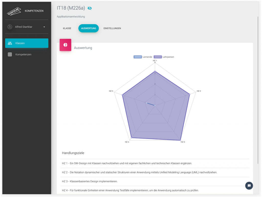Toggle visibility eye icon next to IT18

[90, 8]
